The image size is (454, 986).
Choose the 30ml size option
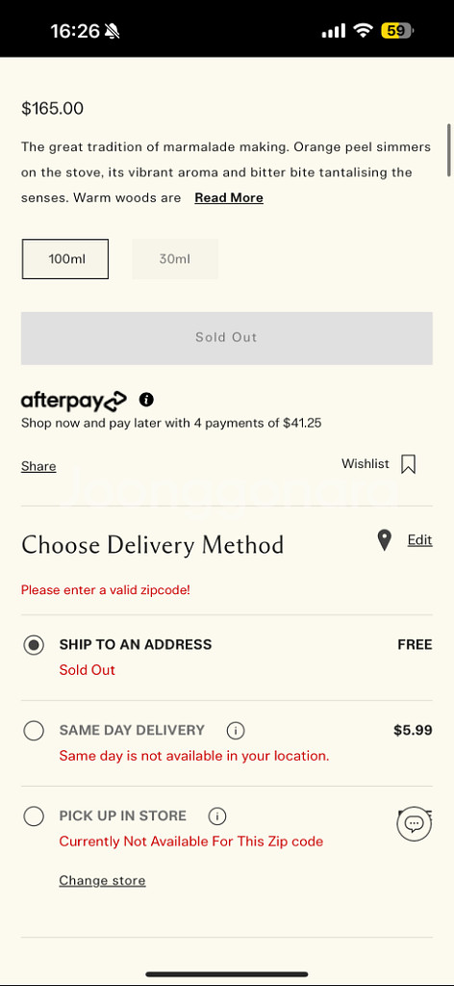coord(175,258)
